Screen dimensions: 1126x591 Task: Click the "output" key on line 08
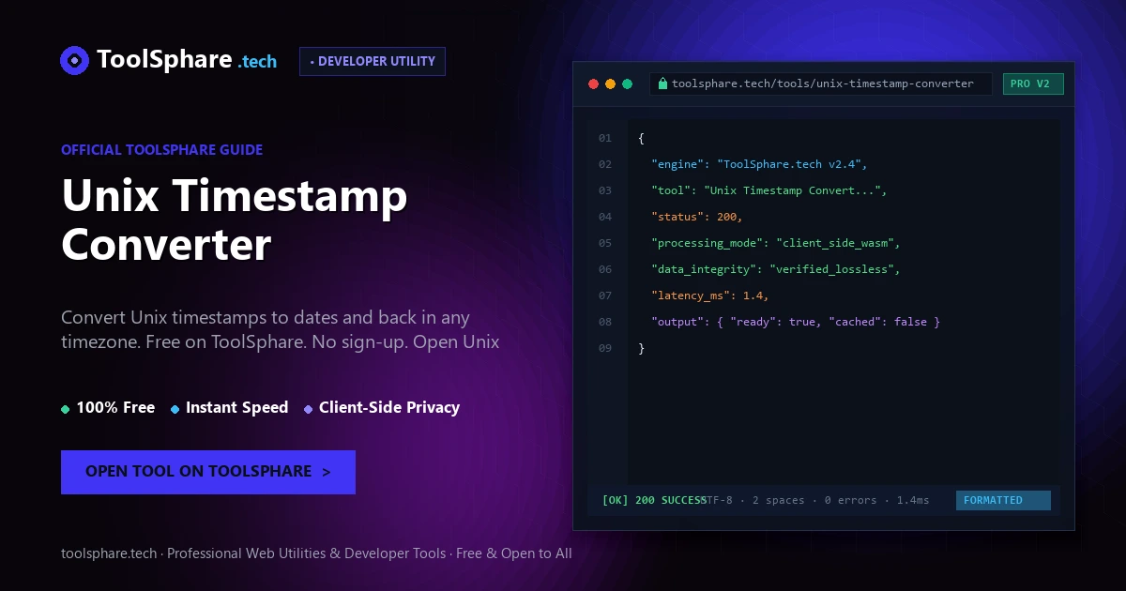pos(677,322)
